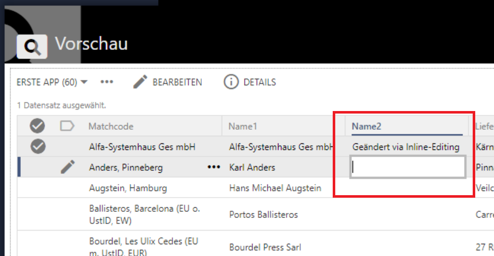Image resolution: width=494 pixels, height=256 pixels.
Task: Click the pencil icon beside Bearbeiten
Action: tap(141, 82)
